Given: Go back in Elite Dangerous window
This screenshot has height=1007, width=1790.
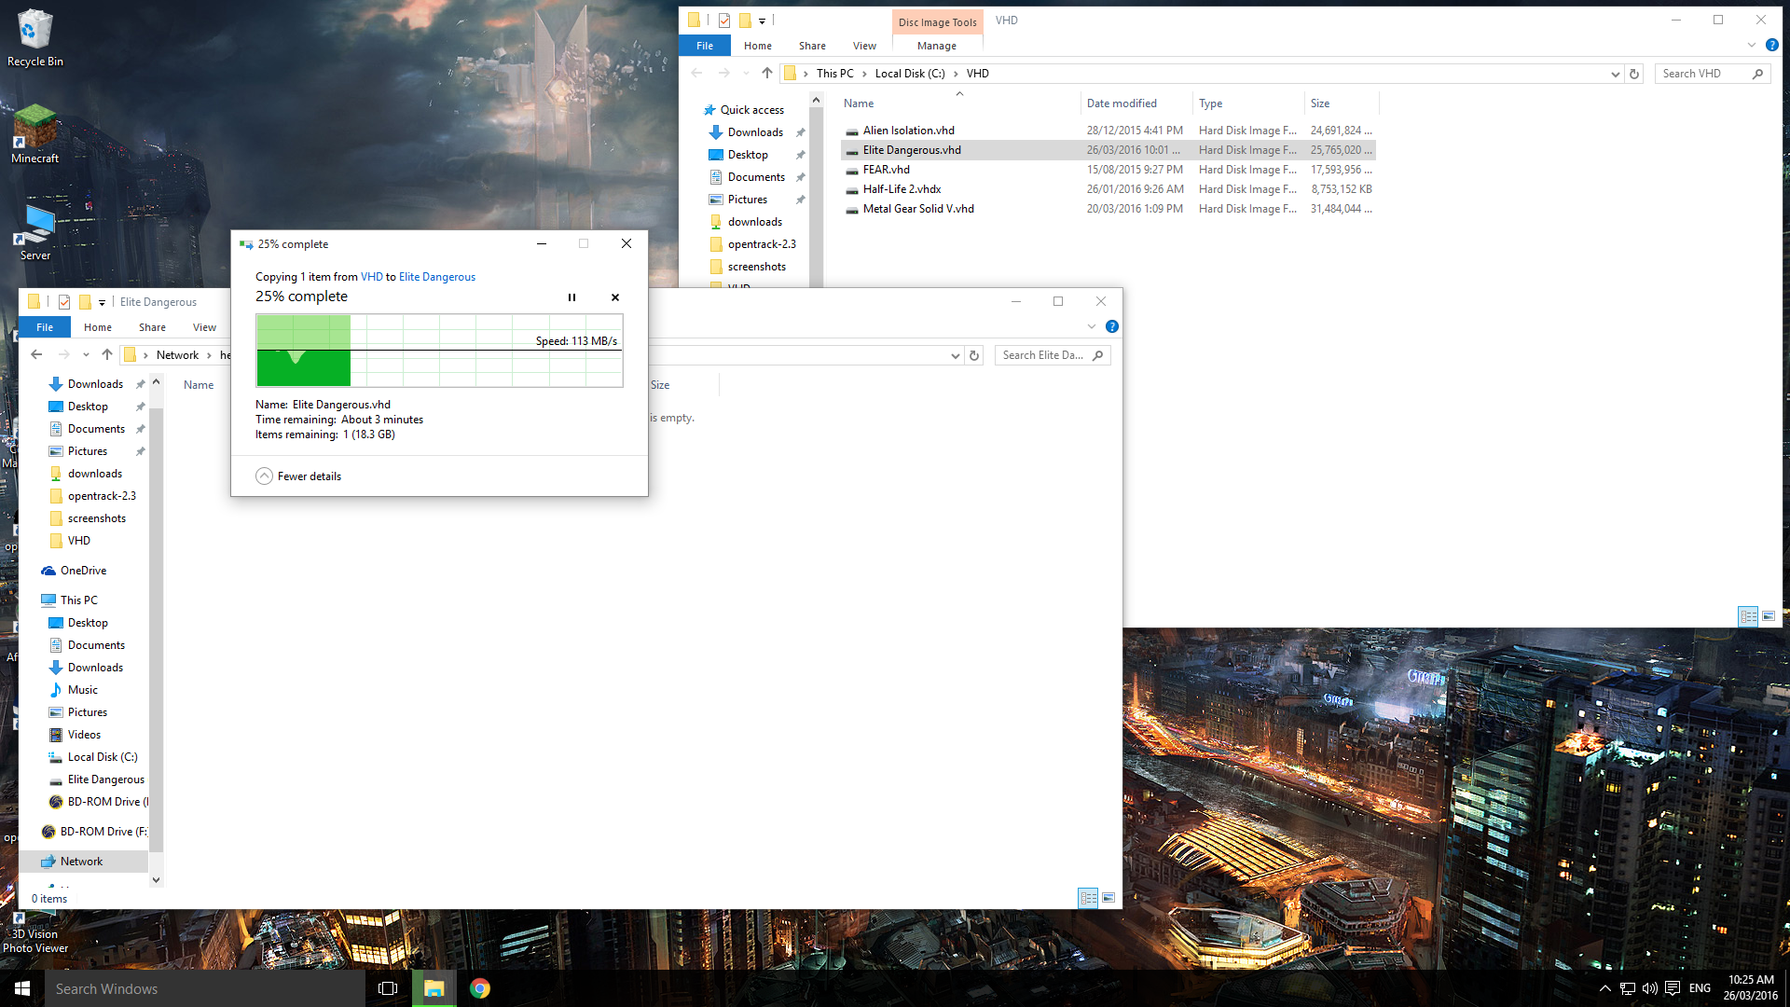Looking at the screenshot, I should 36,355.
